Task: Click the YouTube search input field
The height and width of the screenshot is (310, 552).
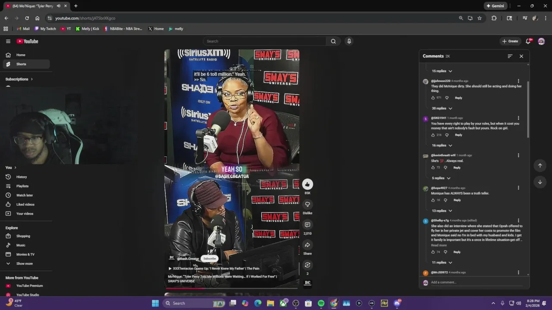Action: click(x=265, y=41)
